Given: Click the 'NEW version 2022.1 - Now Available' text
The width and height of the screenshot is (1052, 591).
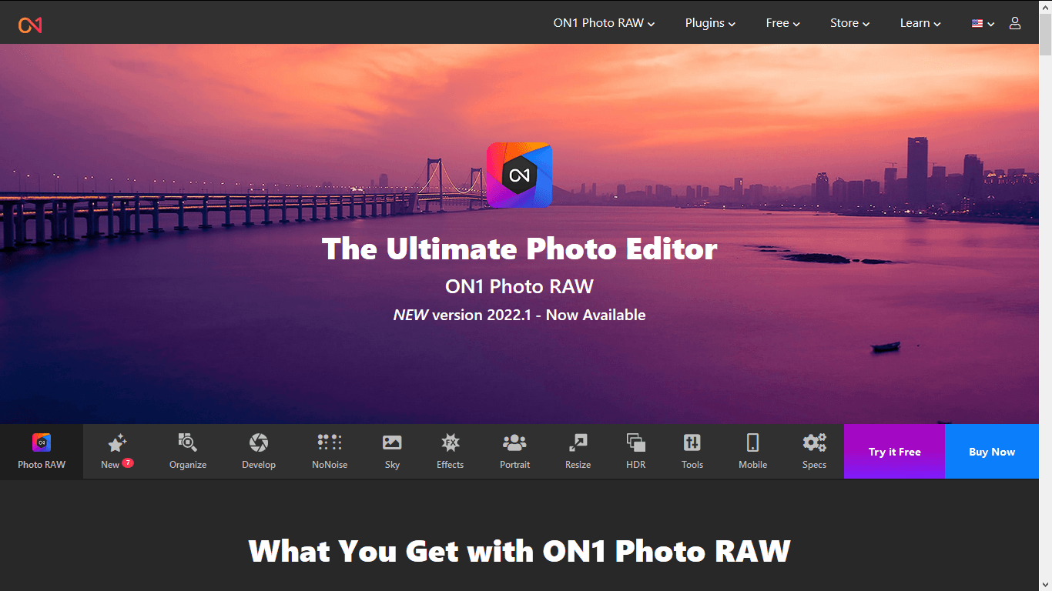Looking at the screenshot, I should (x=519, y=315).
